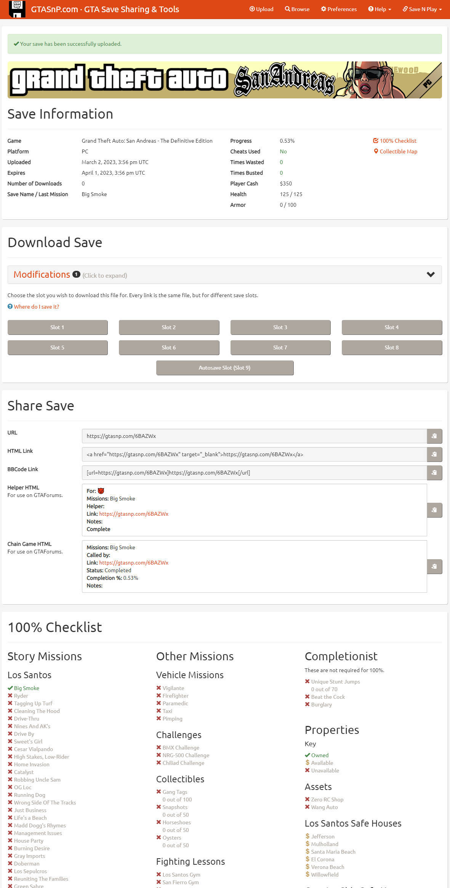Click the Modifications count badge

coord(76,274)
